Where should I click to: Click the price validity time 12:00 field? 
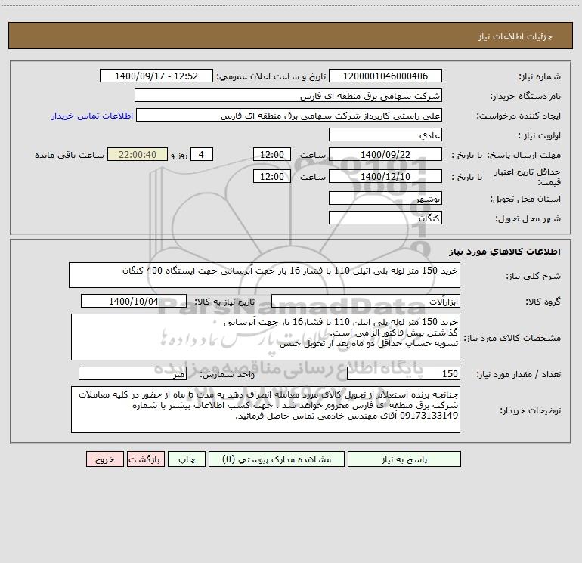pos(271,176)
